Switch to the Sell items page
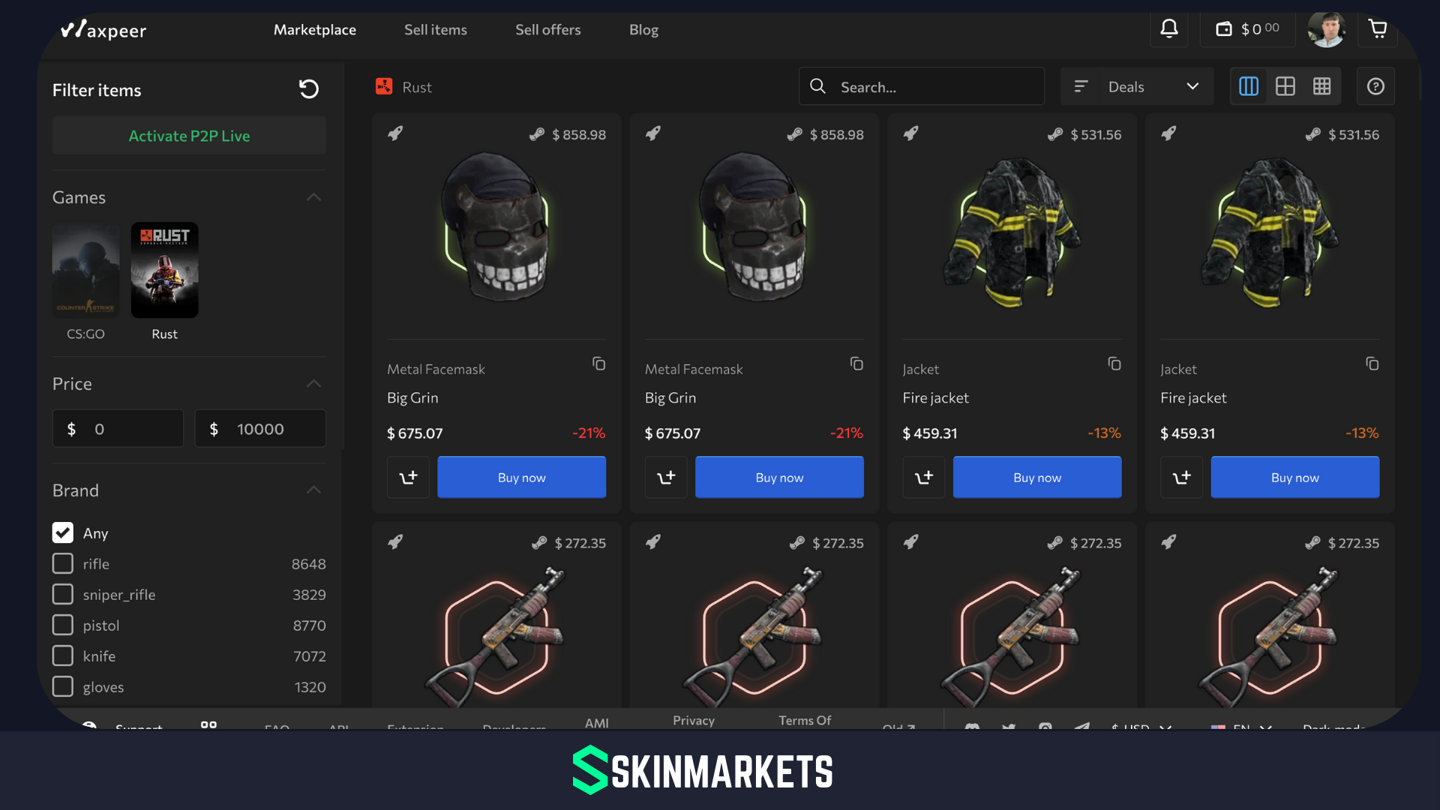The height and width of the screenshot is (810, 1440). pyautogui.click(x=435, y=29)
